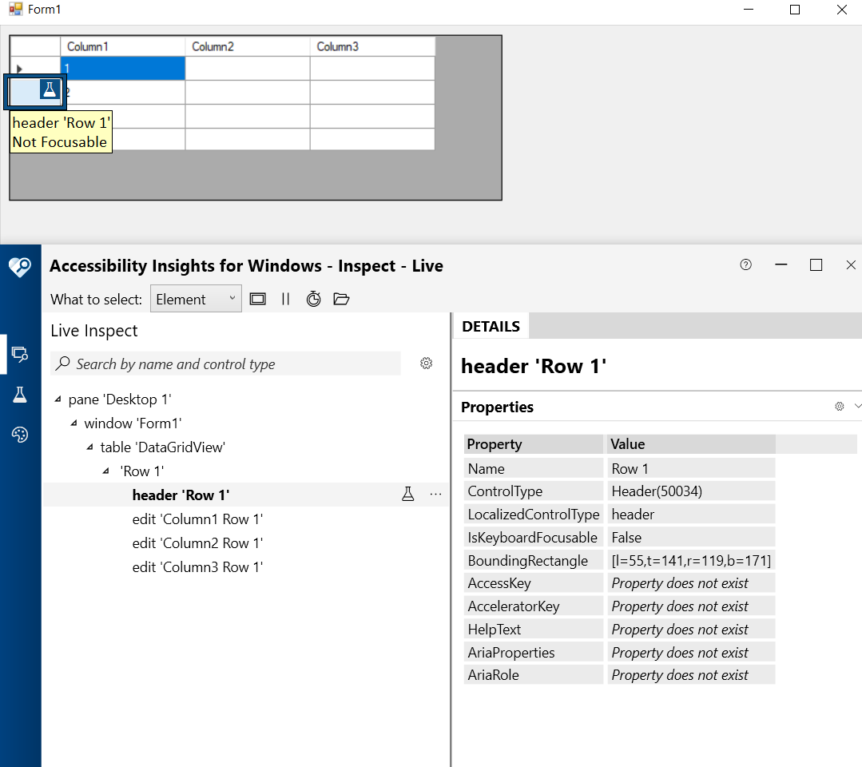Select the ControlType value 'Header(50034)'
The image size is (862, 767).
tap(691, 491)
